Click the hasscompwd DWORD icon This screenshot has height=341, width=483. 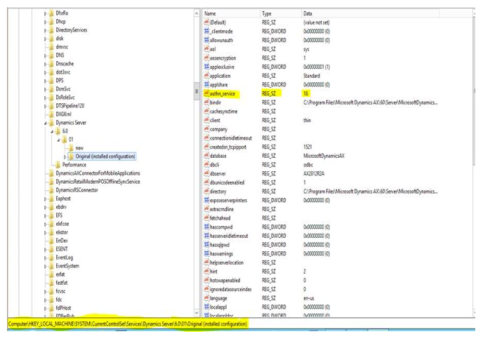(x=205, y=227)
